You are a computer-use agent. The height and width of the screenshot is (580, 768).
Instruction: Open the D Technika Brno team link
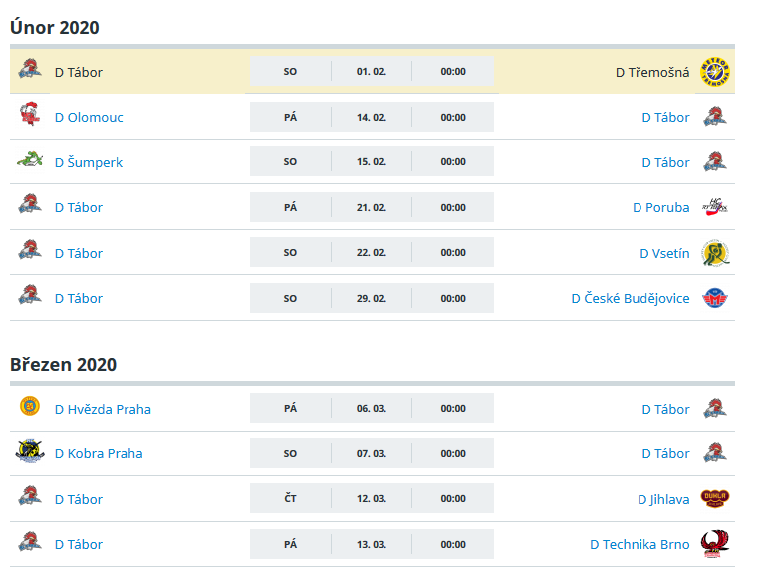click(x=640, y=545)
